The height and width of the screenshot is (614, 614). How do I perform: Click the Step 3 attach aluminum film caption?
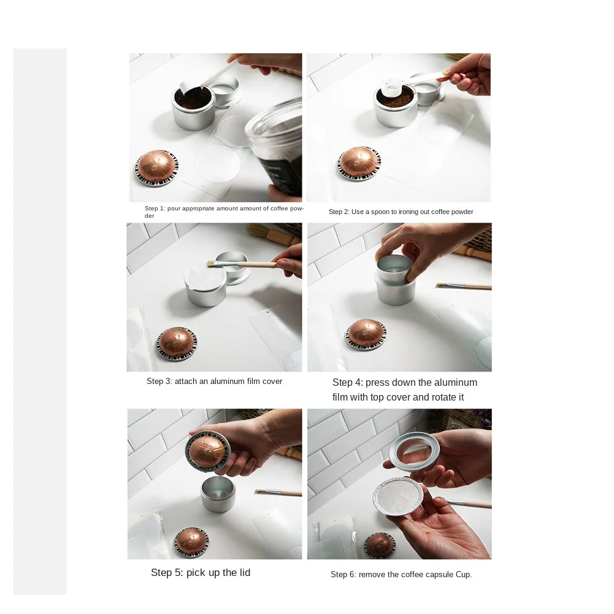click(214, 382)
